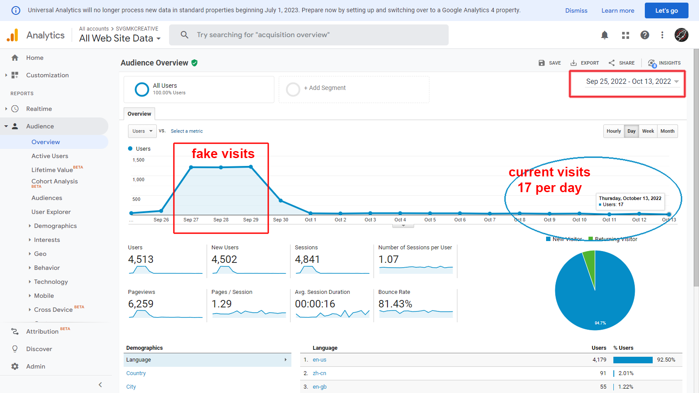Open Active Users report in sidebar
The width and height of the screenshot is (699, 393).
point(50,156)
